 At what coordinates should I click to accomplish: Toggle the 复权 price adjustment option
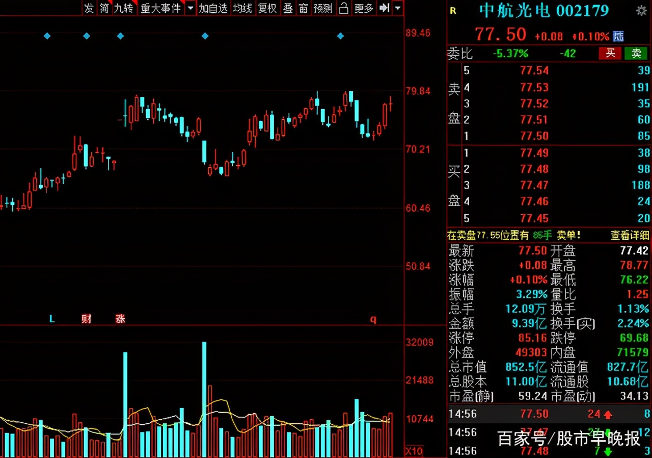point(267,8)
